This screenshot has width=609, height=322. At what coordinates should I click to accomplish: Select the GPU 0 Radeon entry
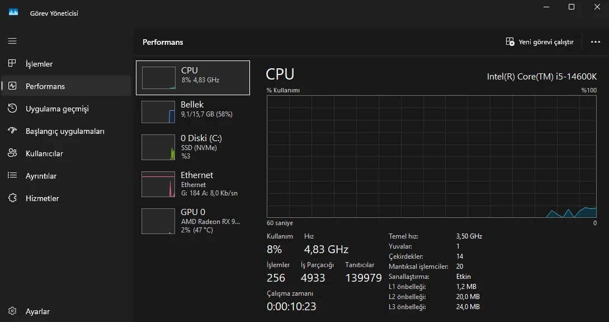click(158, 221)
